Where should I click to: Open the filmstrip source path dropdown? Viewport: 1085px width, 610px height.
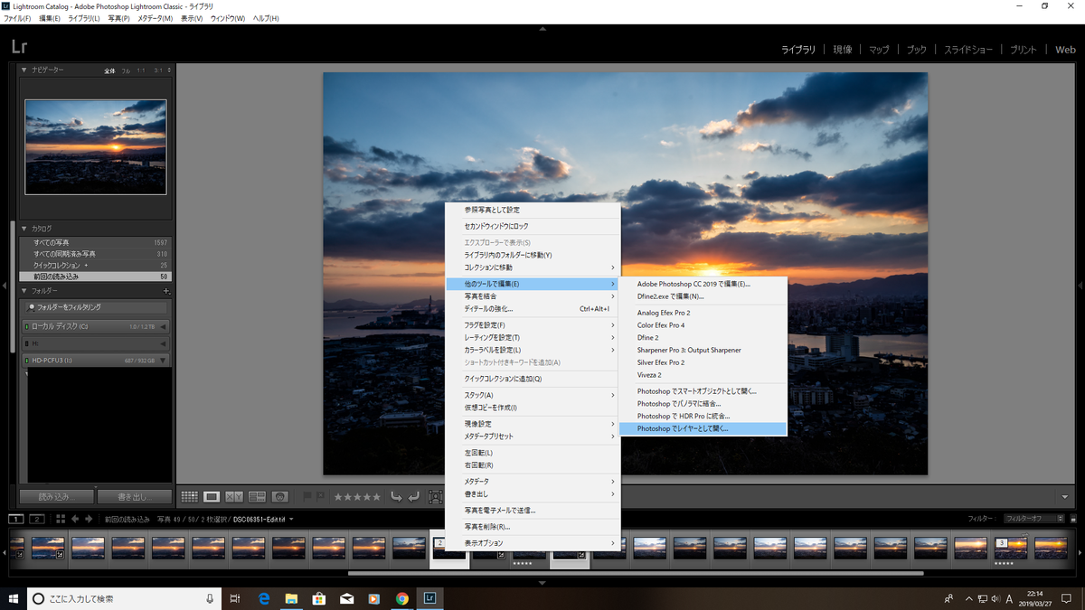pos(290,520)
